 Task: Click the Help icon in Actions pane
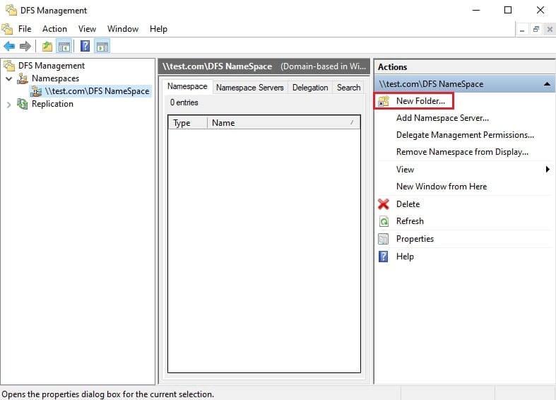[384, 257]
